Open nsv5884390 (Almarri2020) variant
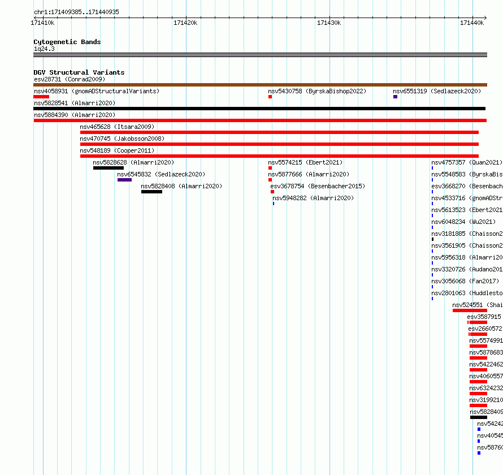Viewport: 503px width, 475px height. [75, 115]
